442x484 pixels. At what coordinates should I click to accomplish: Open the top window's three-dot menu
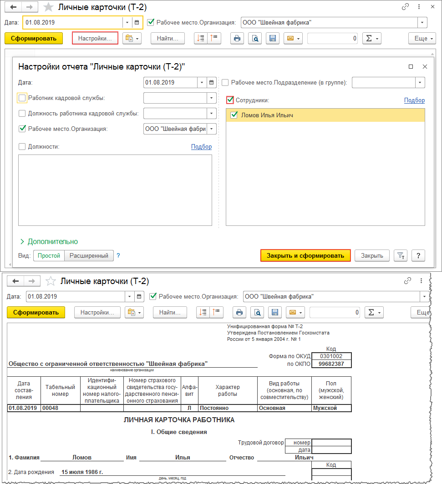(419, 7)
